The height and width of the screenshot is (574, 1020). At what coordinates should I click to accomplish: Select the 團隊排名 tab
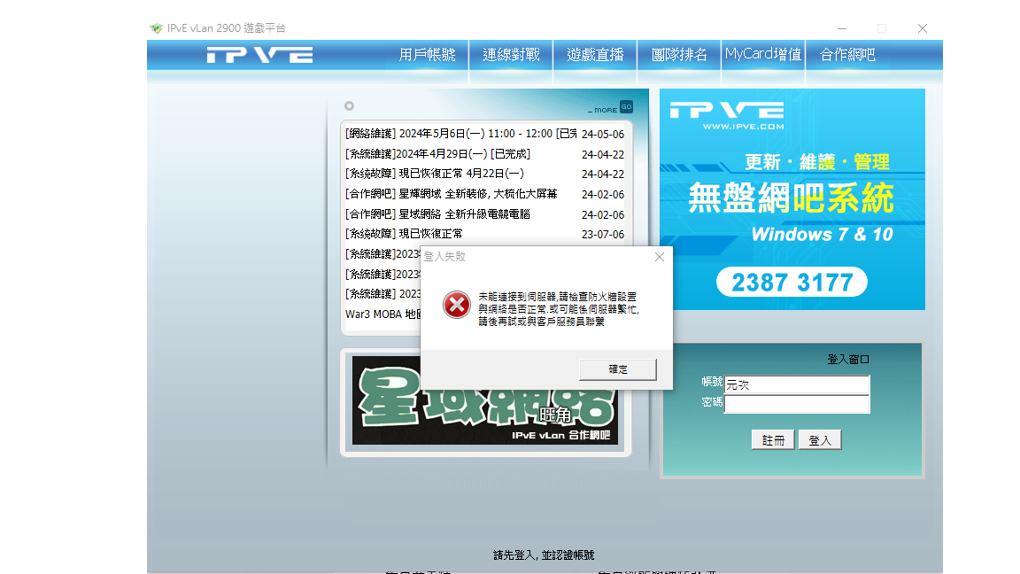point(679,55)
